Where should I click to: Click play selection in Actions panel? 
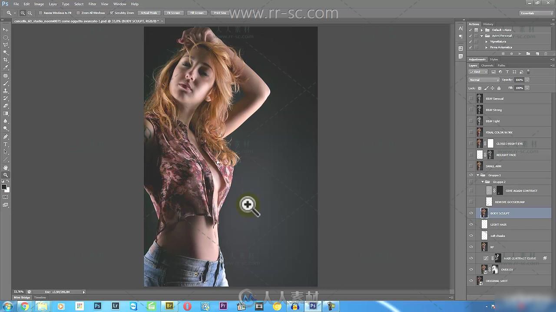point(520,54)
